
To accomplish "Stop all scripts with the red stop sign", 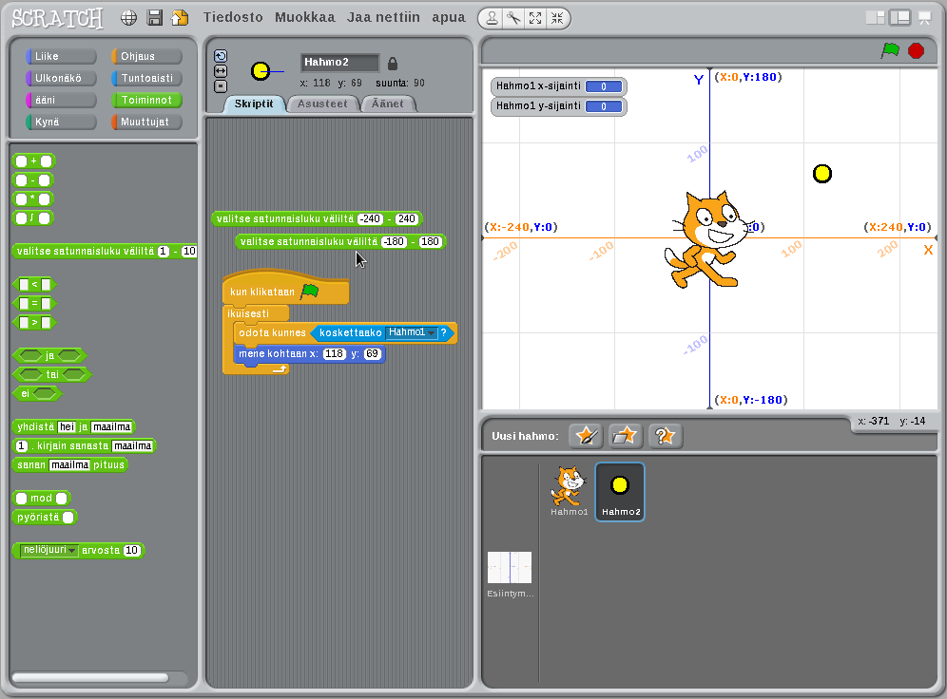I will point(917,50).
